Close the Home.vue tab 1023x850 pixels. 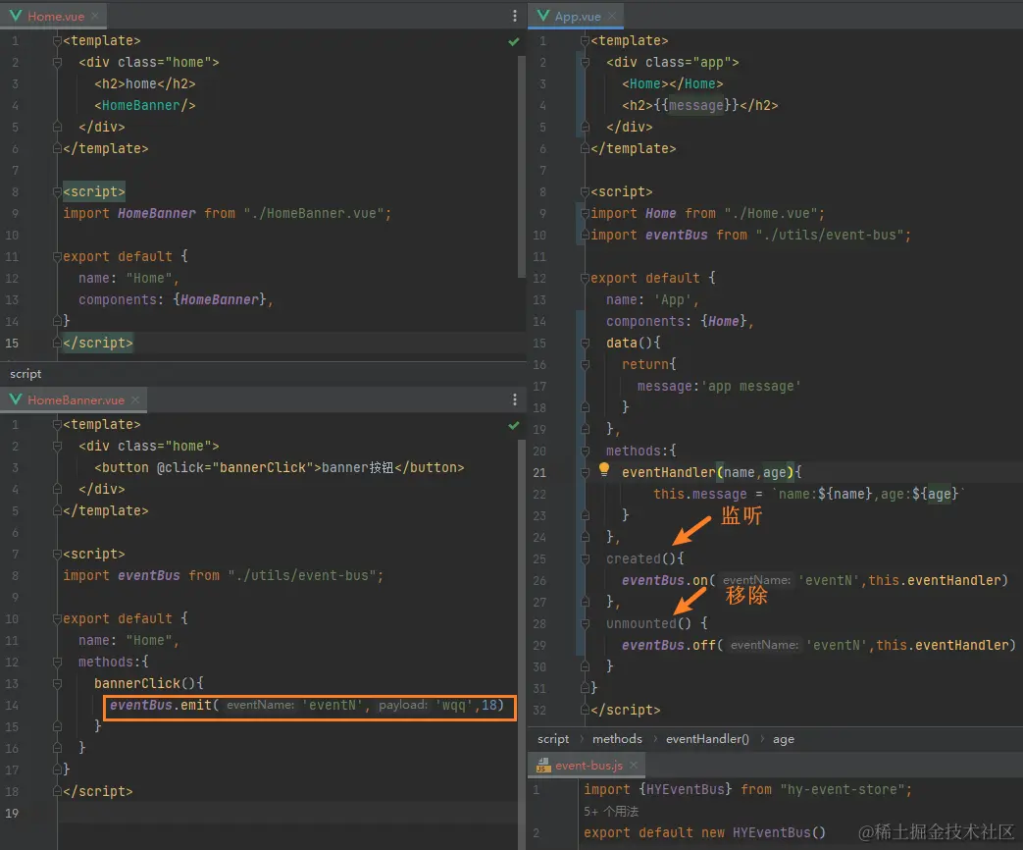(94, 16)
